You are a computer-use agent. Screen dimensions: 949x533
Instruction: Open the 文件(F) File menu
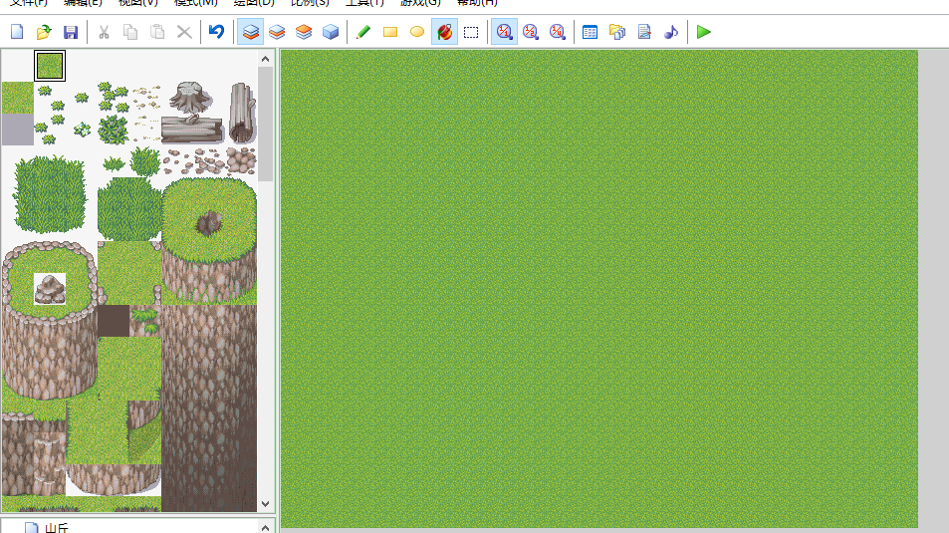click(x=29, y=2)
